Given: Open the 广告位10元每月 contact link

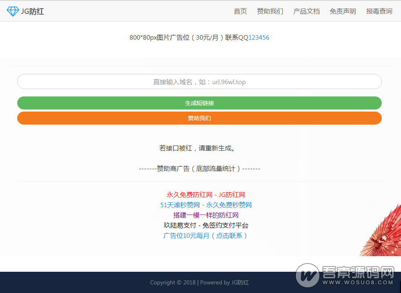Looking at the screenshot, I should [x=204, y=236].
